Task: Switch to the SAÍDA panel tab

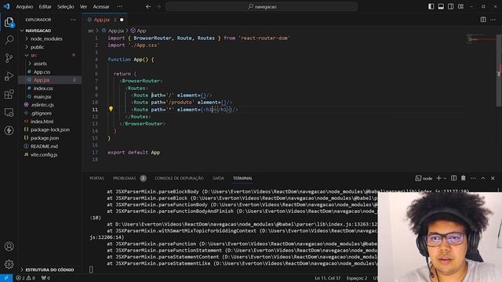Action: click(218, 178)
